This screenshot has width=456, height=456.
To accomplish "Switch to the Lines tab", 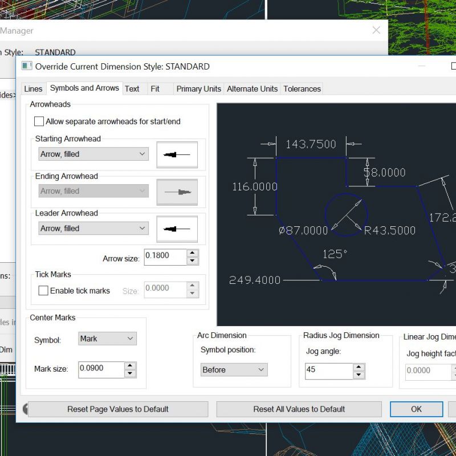I will (33, 89).
